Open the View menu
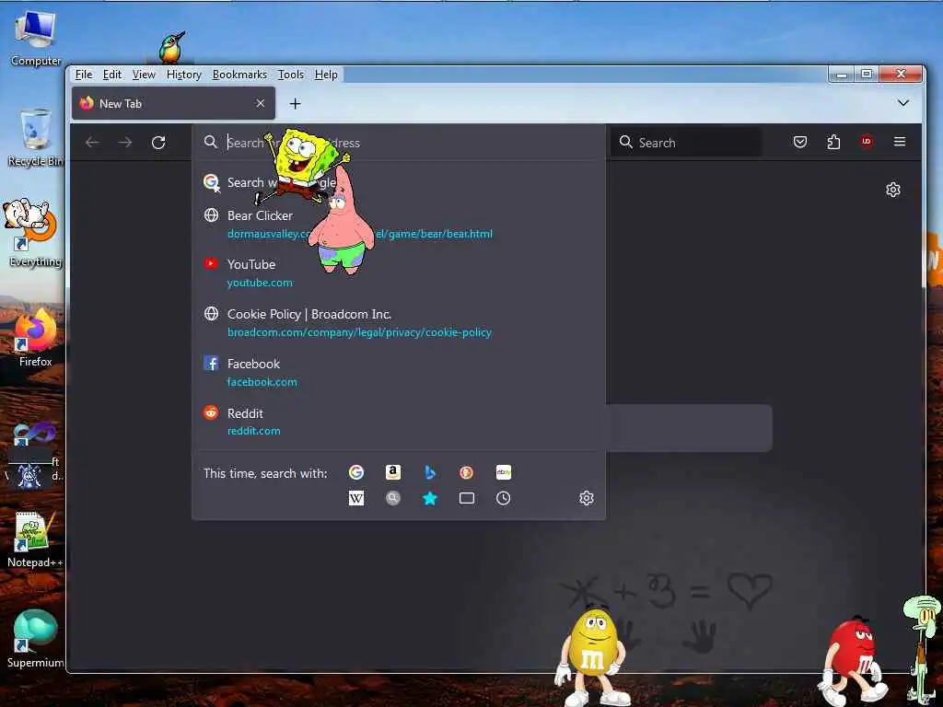This screenshot has height=707, width=943. click(x=144, y=75)
